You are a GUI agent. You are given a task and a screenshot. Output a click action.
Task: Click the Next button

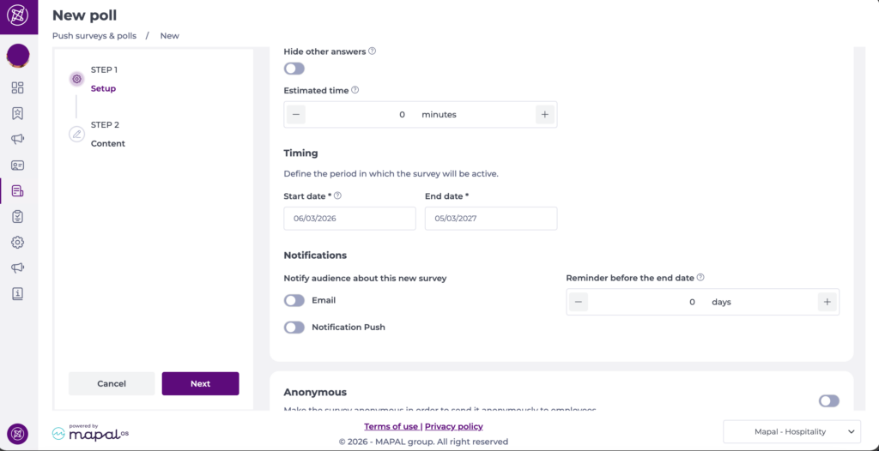tap(200, 383)
